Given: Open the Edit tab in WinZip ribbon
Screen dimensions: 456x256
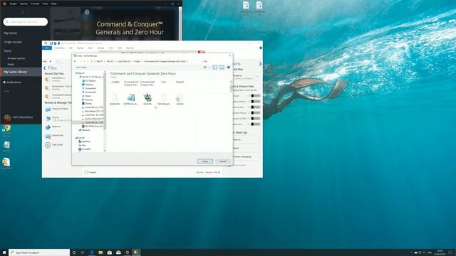Looking at the screenshot, I should pyautogui.click(x=71, y=48).
